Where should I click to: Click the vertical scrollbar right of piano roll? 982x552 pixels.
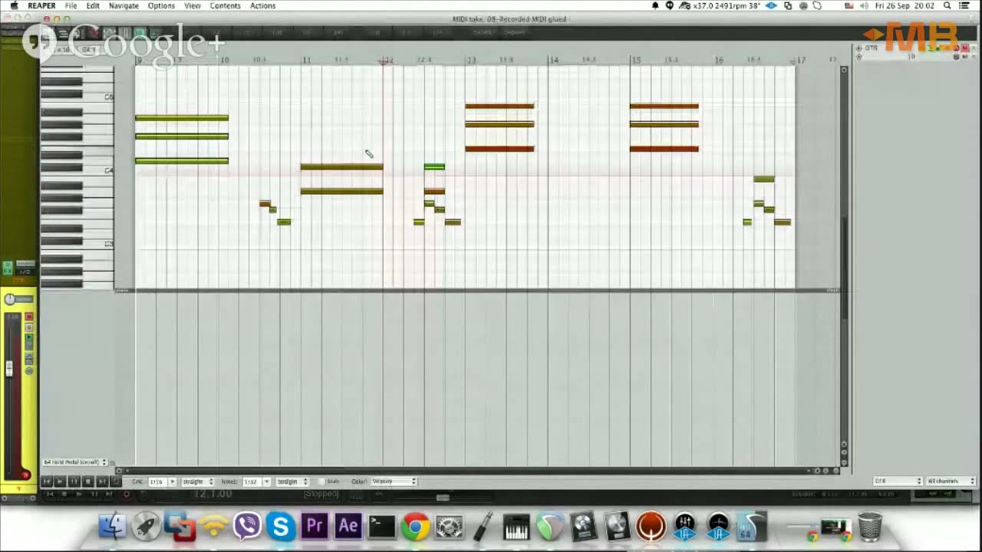[x=844, y=268]
